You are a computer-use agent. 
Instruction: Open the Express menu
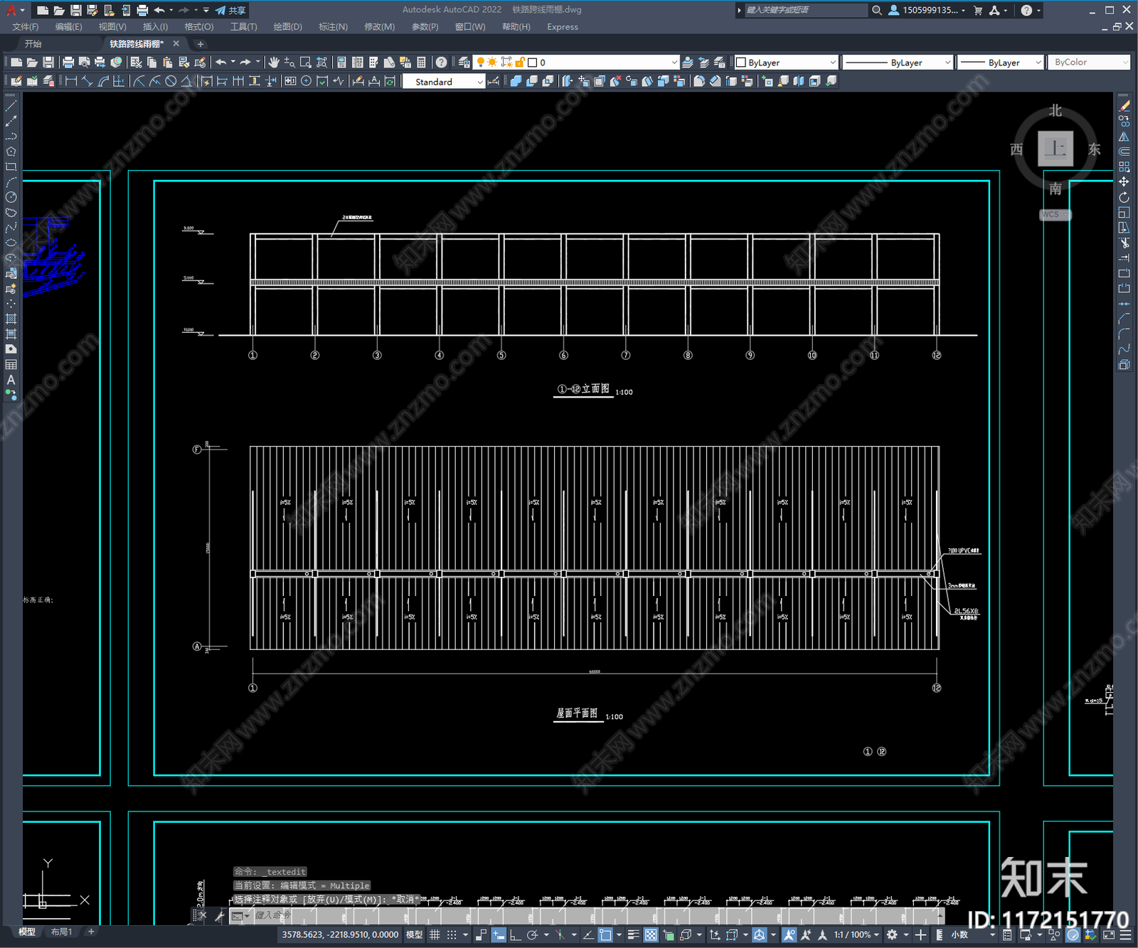[x=563, y=27]
